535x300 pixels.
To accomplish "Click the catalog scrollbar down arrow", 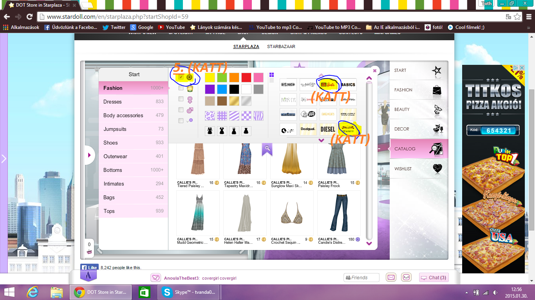I will click(x=369, y=243).
